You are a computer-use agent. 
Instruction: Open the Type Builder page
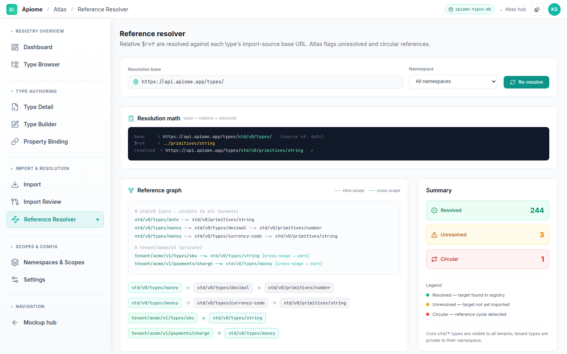click(x=55, y=124)
